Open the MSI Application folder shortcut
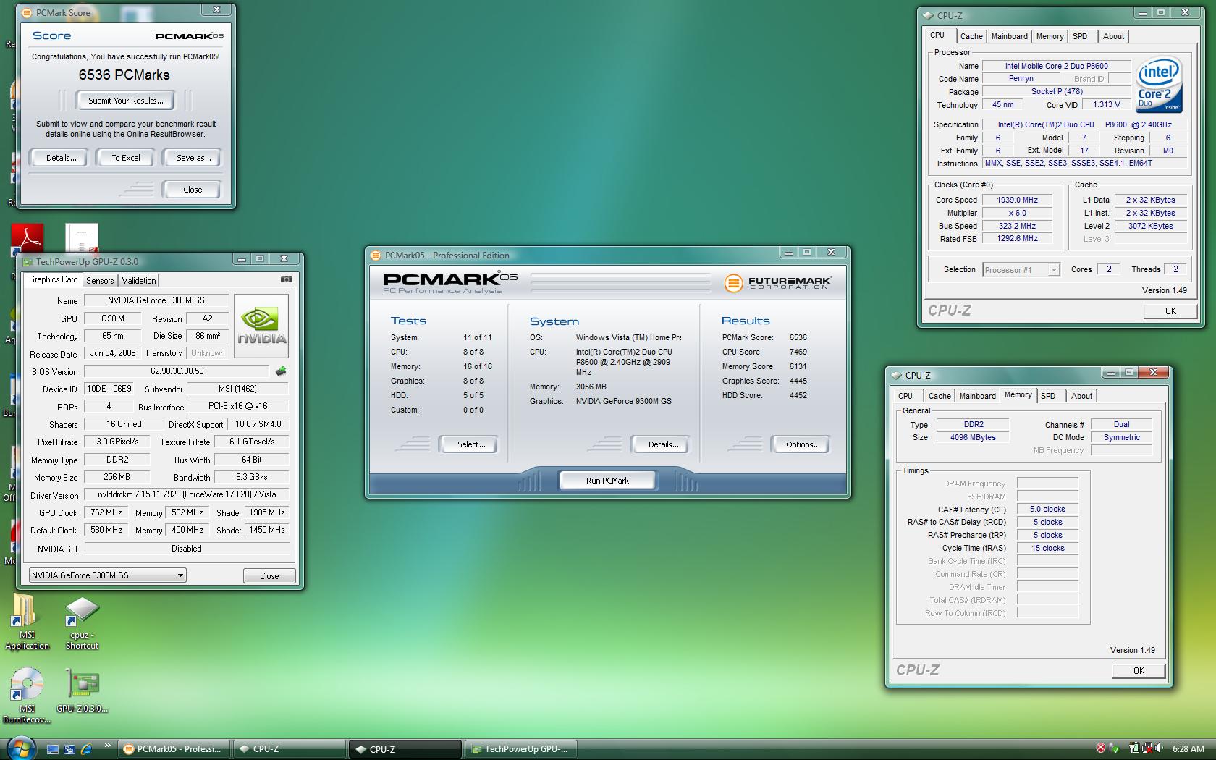The width and height of the screenshot is (1216, 760). coord(27,622)
